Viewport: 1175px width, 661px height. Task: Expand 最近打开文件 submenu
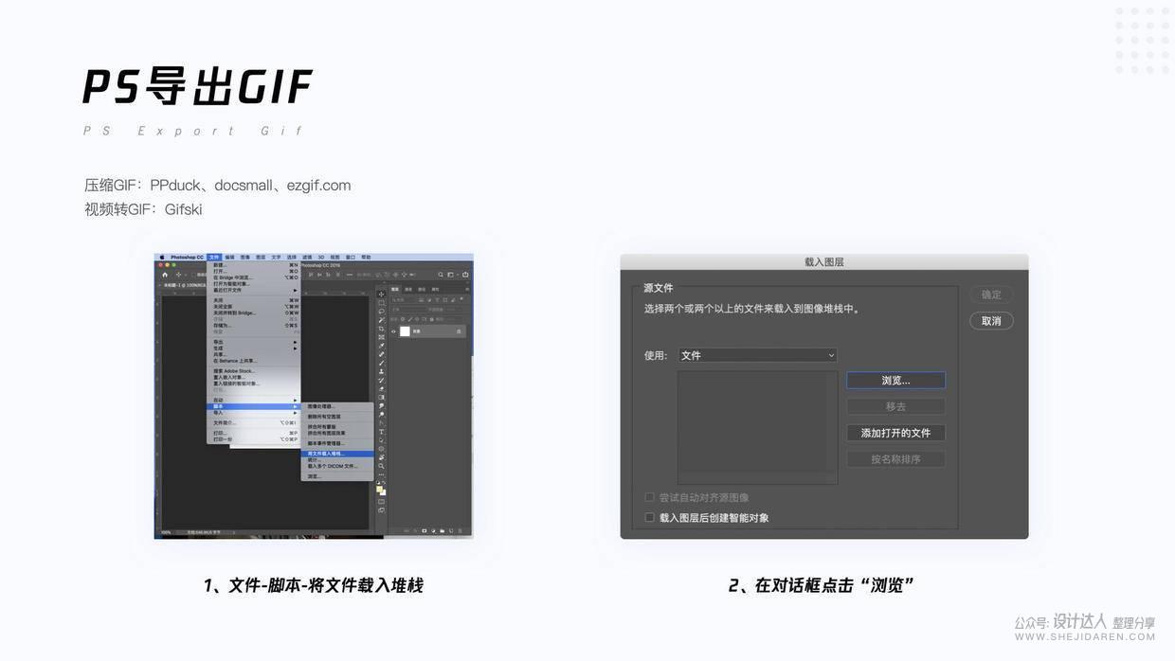click(254, 291)
